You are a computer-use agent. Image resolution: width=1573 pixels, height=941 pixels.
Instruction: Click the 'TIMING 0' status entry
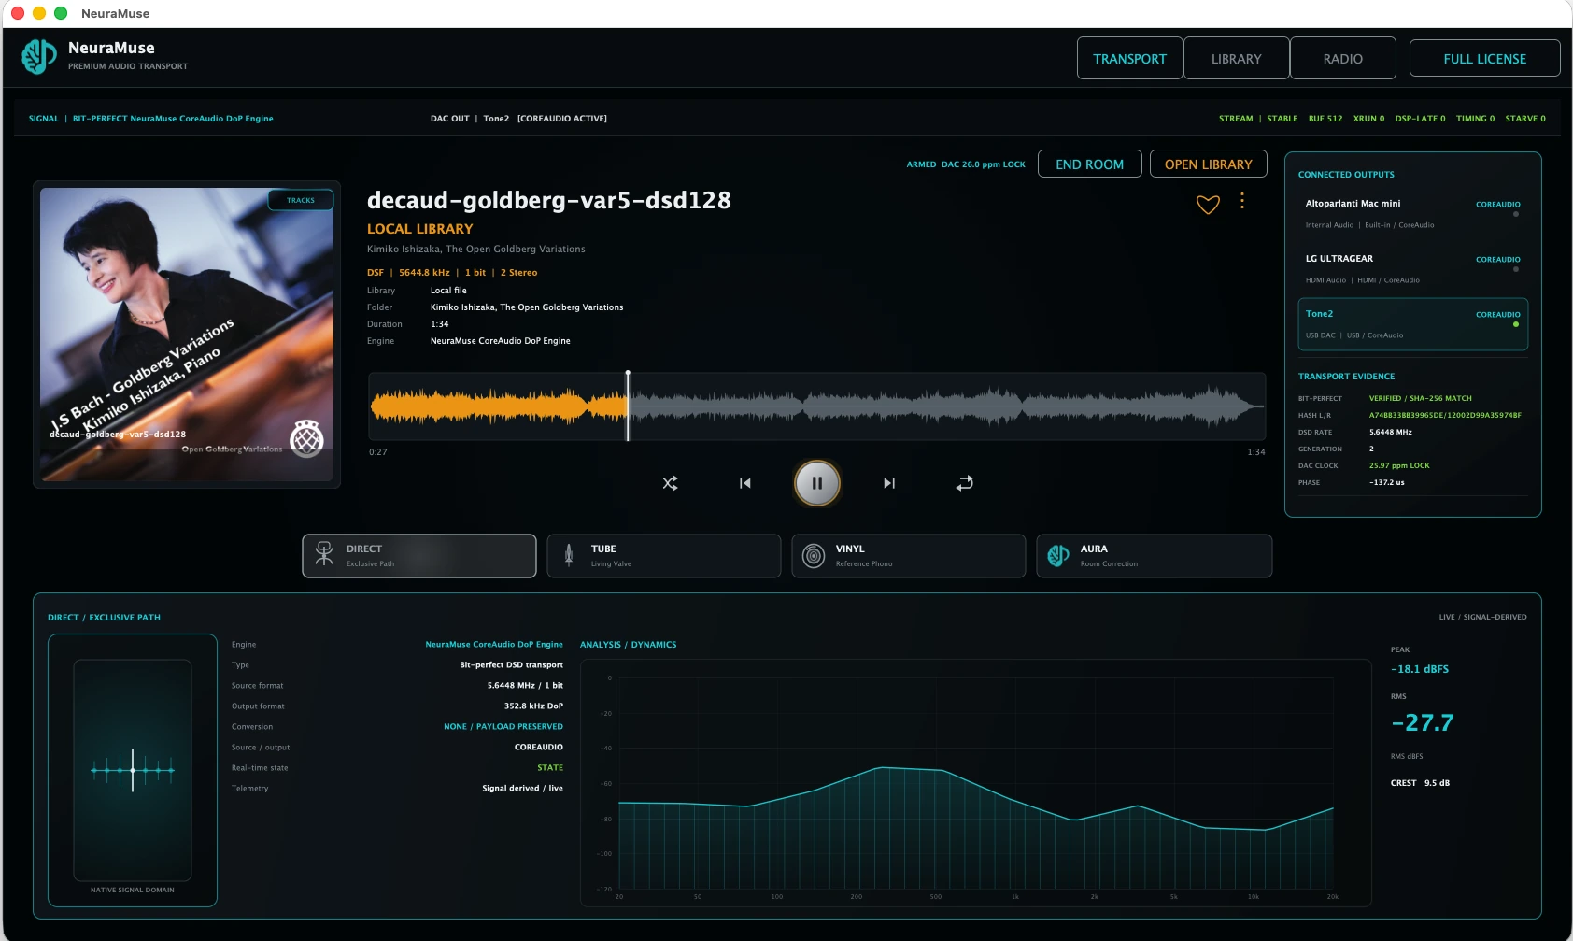[x=1475, y=119]
